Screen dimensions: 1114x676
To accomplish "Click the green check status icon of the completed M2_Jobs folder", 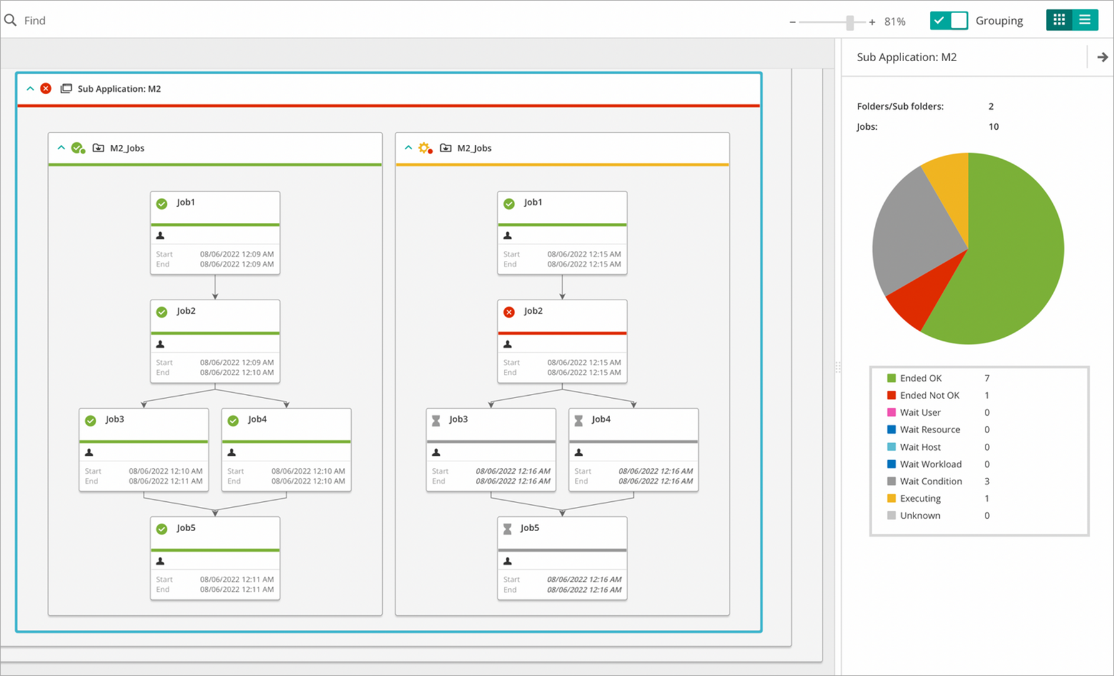I will tap(78, 148).
